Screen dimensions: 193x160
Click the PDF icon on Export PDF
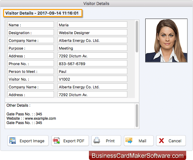click(56, 141)
